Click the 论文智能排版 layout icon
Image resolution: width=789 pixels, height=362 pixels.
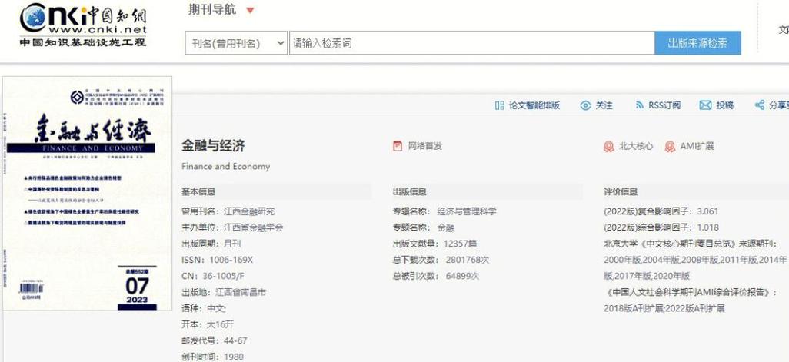499,105
